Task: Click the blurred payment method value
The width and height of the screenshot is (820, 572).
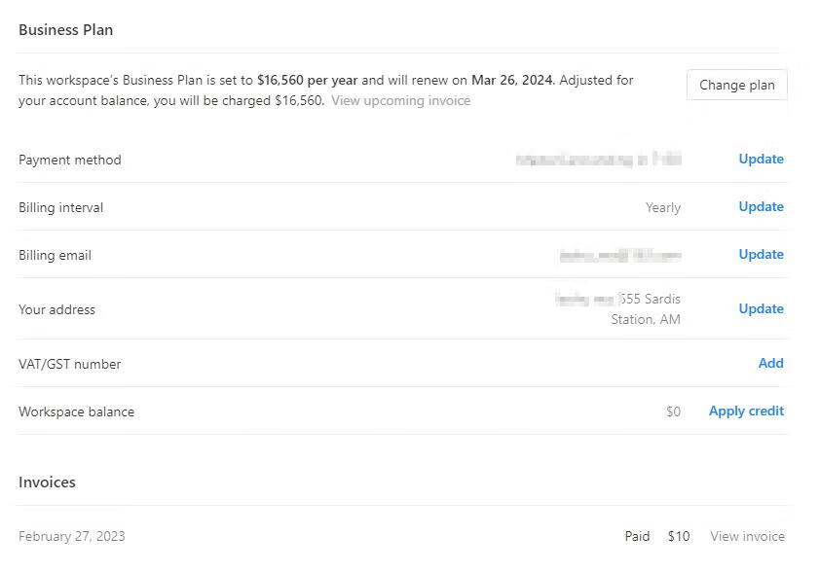Action: coord(598,160)
